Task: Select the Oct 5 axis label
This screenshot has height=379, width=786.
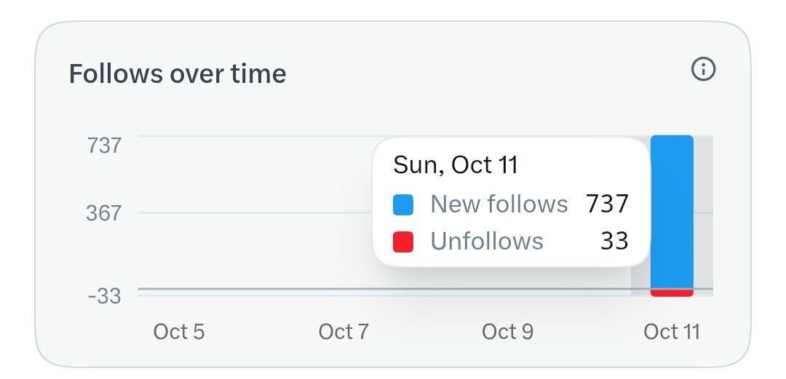Action: (179, 332)
